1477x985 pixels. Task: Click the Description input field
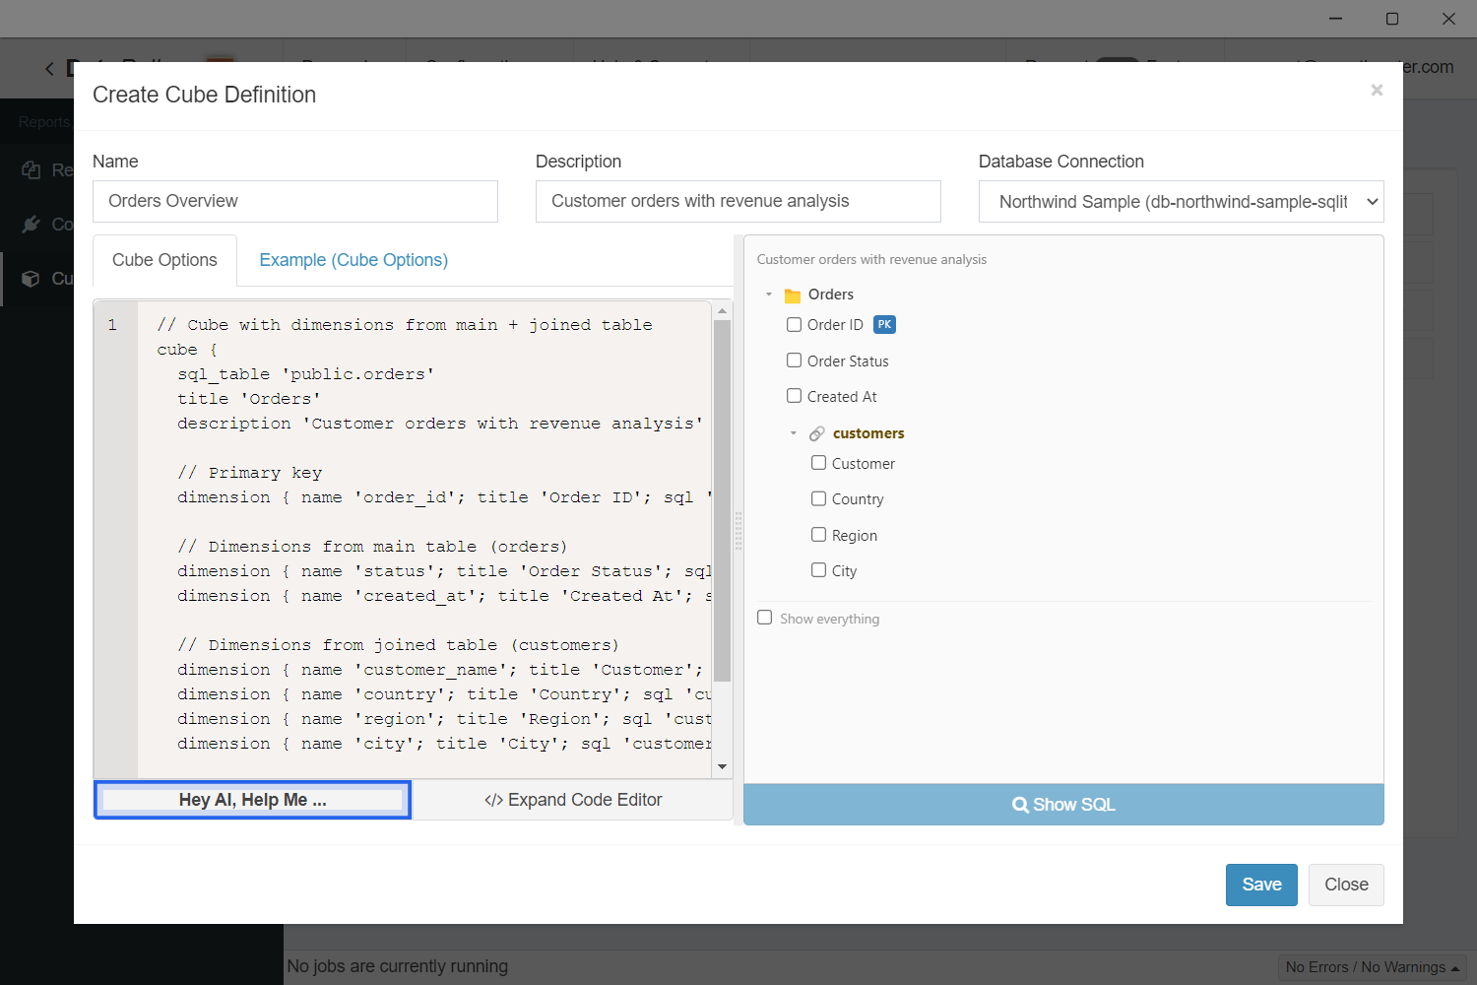pos(738,201)
